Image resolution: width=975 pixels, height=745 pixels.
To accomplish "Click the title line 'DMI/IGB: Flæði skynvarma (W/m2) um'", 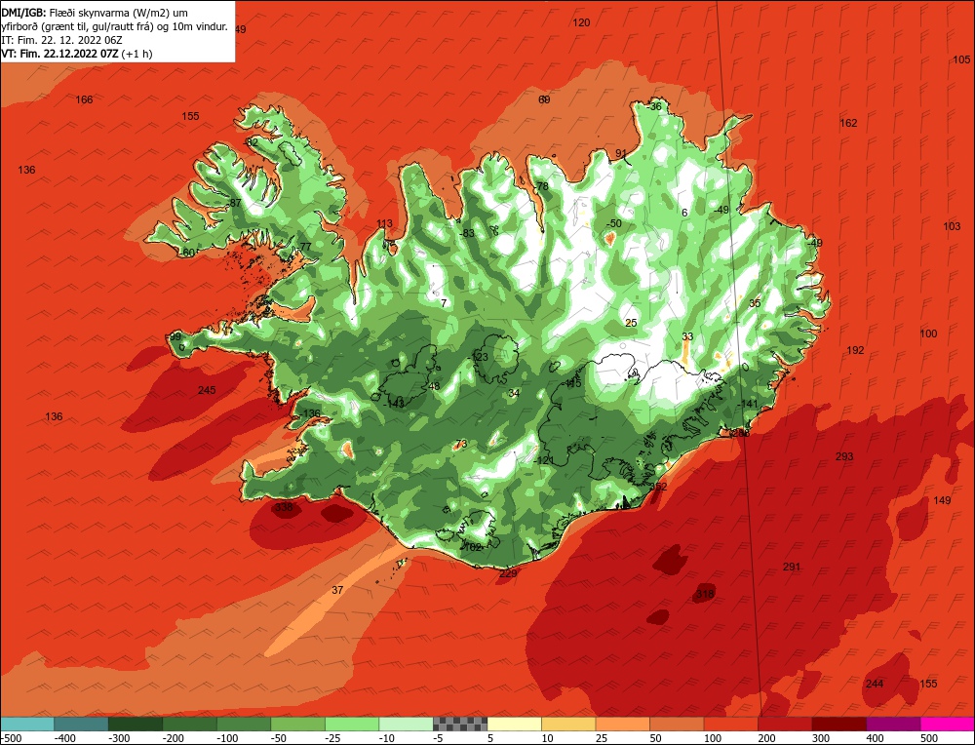I will (95, 13).
